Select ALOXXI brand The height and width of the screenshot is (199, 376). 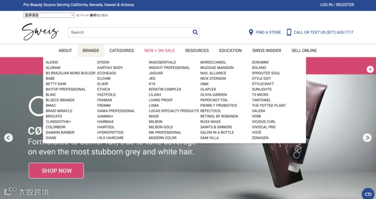pos(52,62)
